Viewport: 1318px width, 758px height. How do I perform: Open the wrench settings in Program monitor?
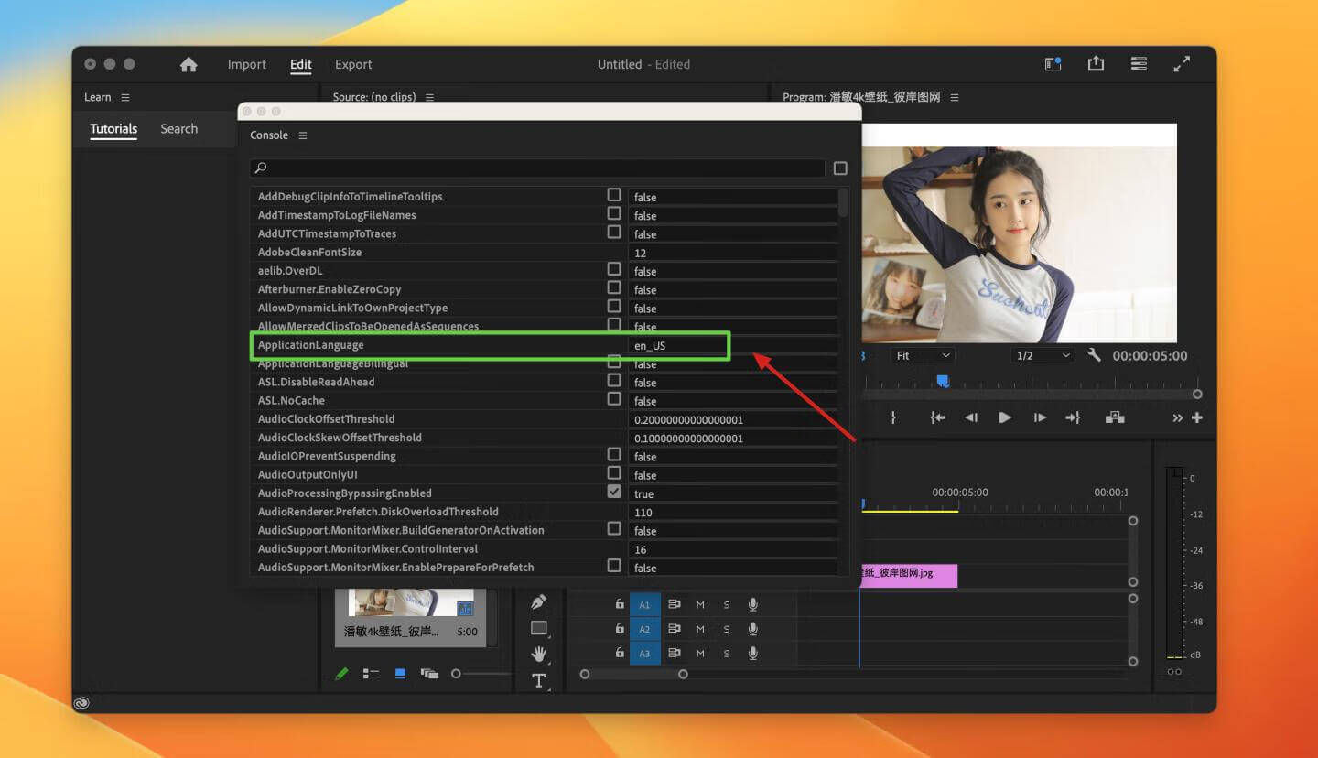[x=1094, y=355]
